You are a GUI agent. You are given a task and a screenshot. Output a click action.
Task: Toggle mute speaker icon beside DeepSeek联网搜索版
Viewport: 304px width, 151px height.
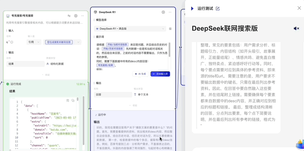click(x=296, y=28)
